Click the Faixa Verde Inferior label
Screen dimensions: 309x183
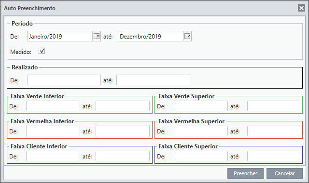pyautogui.click(x=37, y=96)
